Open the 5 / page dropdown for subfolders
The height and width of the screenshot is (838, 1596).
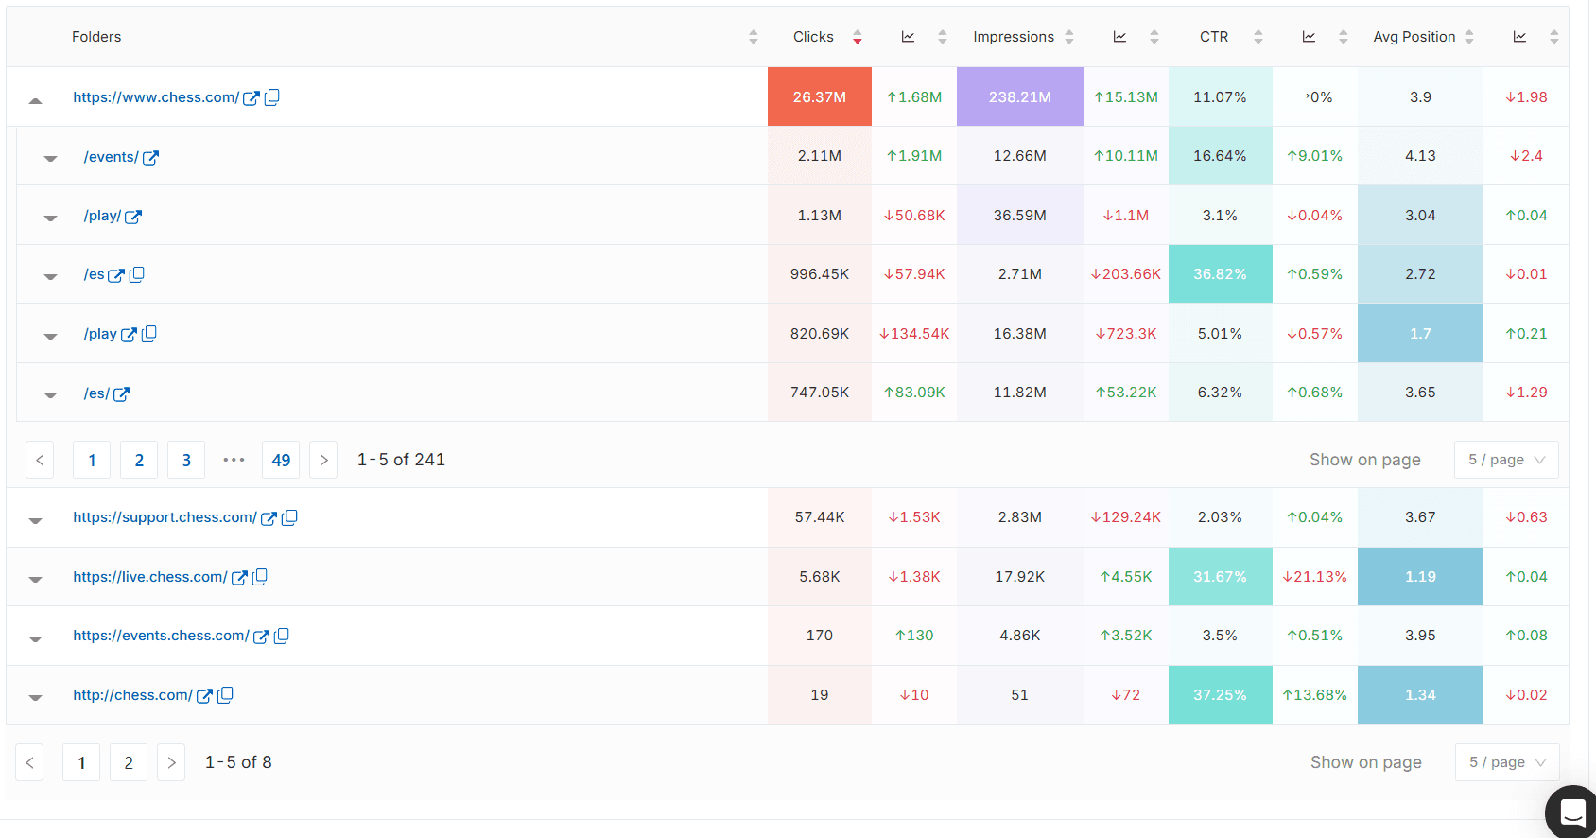pos(1506,460)
